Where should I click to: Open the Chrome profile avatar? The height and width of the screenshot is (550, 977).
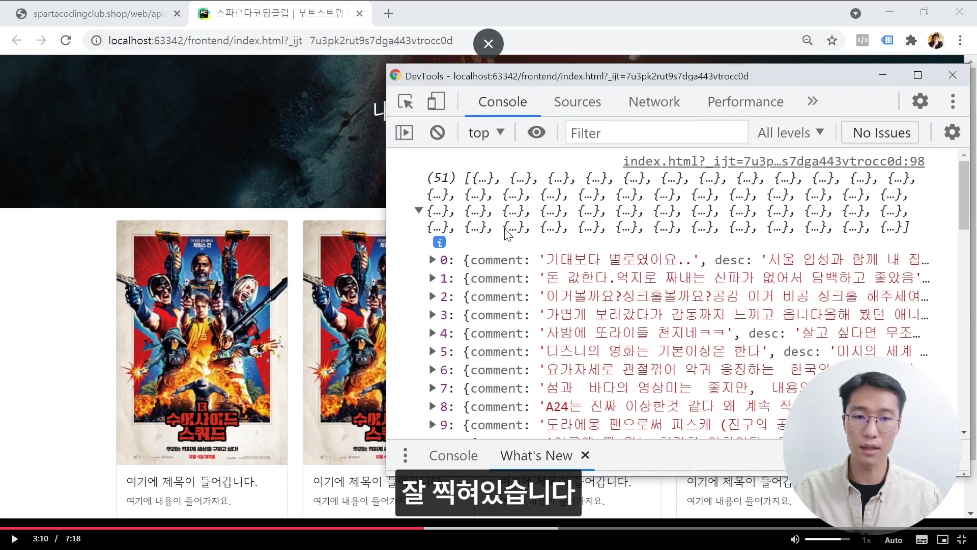pyautogui.click(x=936, y=40)
